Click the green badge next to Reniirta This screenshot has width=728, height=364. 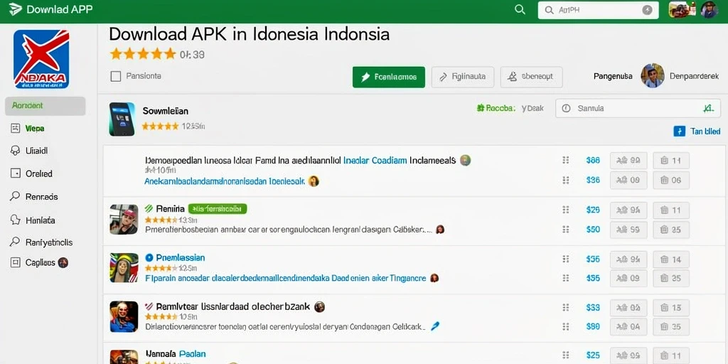218,209
